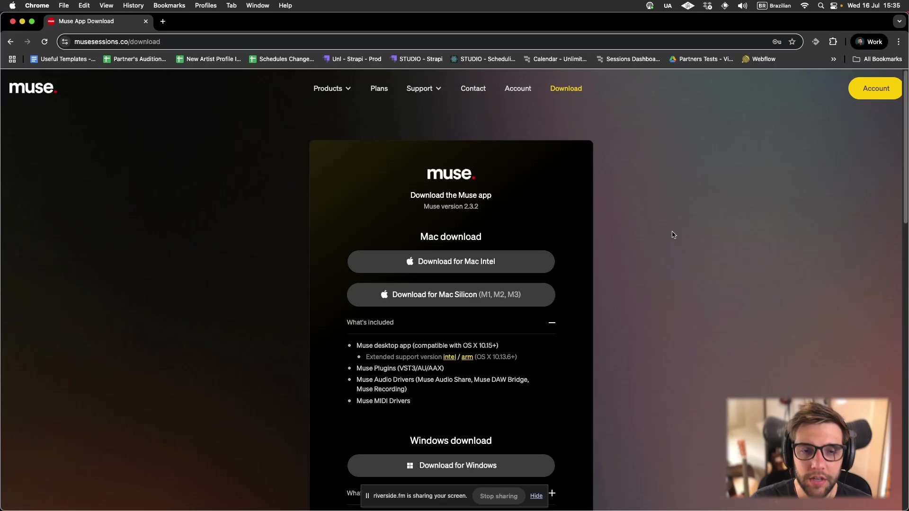
Task: Open the new tab plus button
Action: click(163, 21)
